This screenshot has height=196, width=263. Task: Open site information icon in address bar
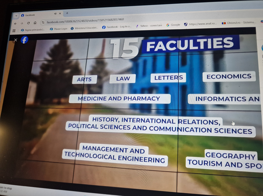[43, 23]
